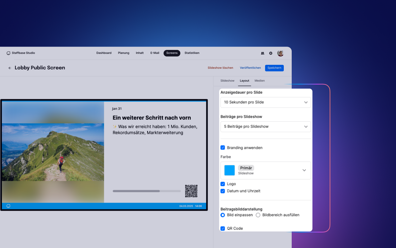Click the Veröffentlichen link

(250, 68)
